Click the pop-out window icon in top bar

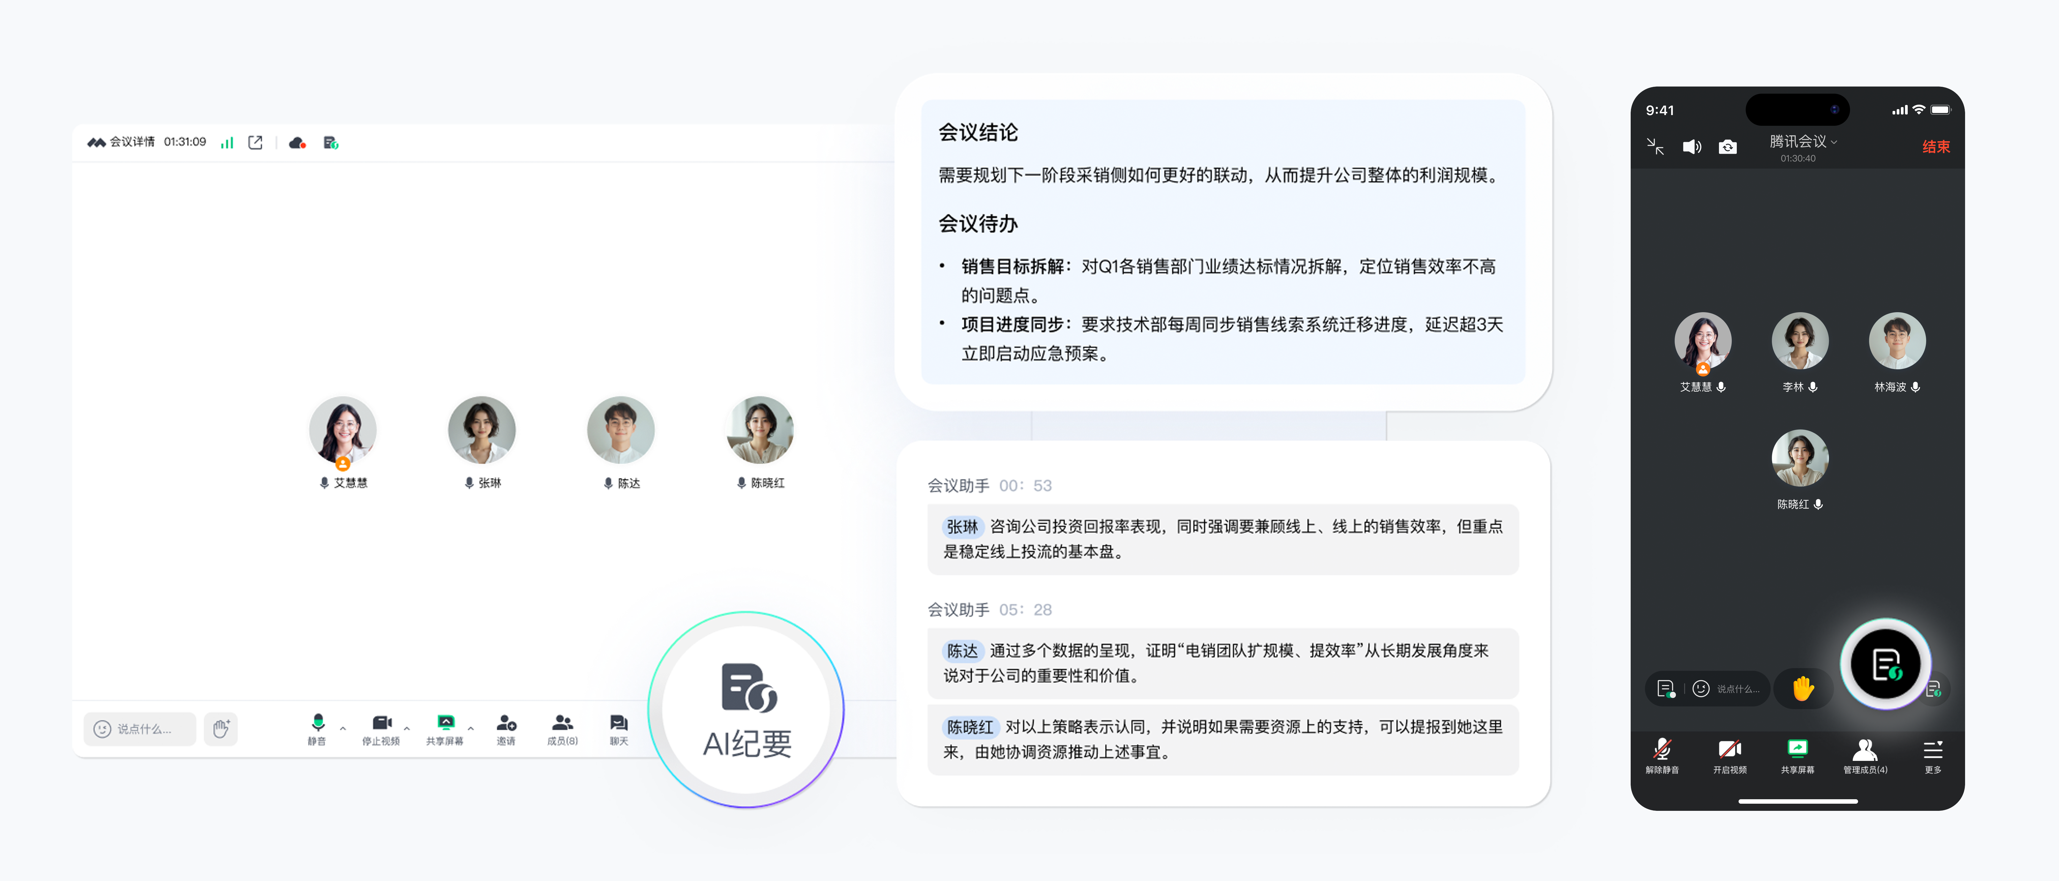tap(255, 143)
